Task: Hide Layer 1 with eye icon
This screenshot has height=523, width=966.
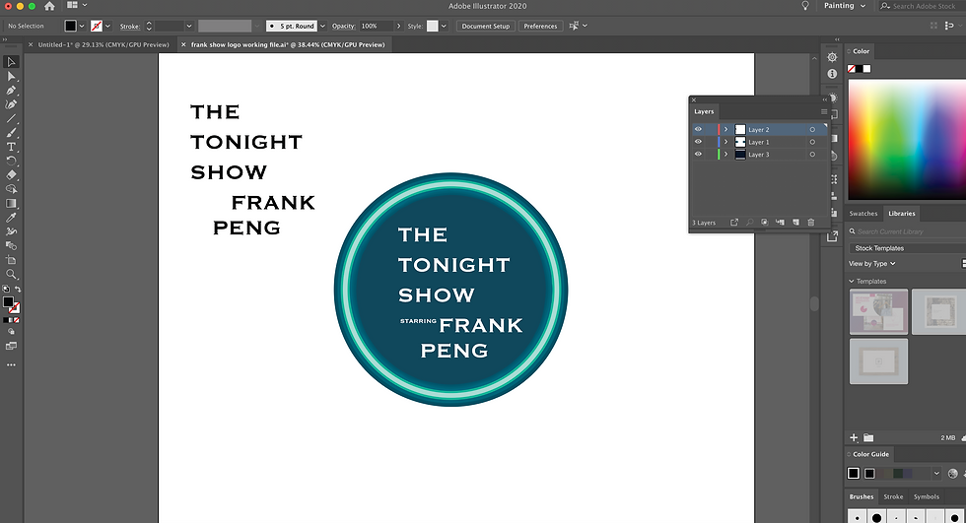Action: point(698,142)
